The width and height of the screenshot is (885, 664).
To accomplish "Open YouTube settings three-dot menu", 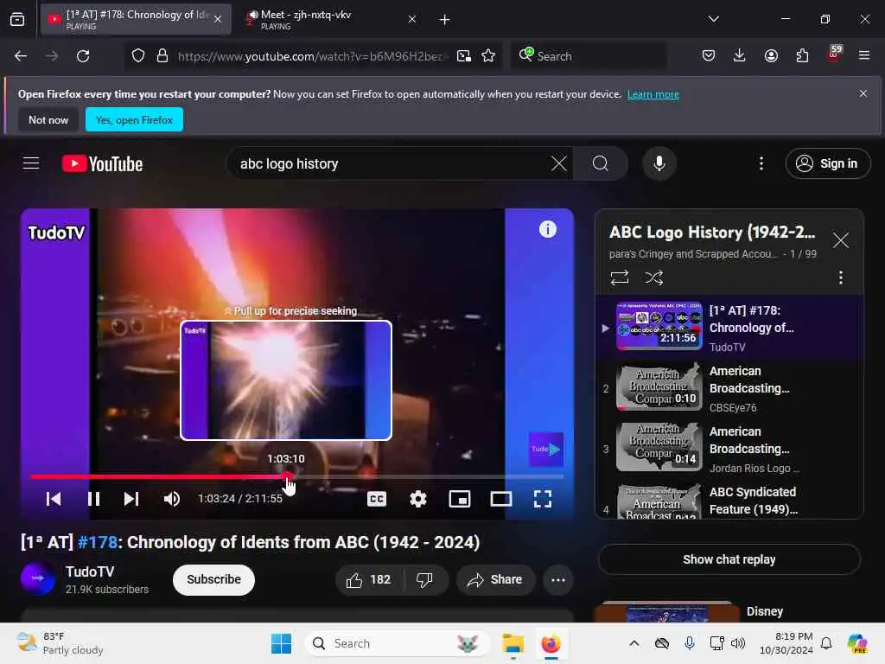I will 761,163.
